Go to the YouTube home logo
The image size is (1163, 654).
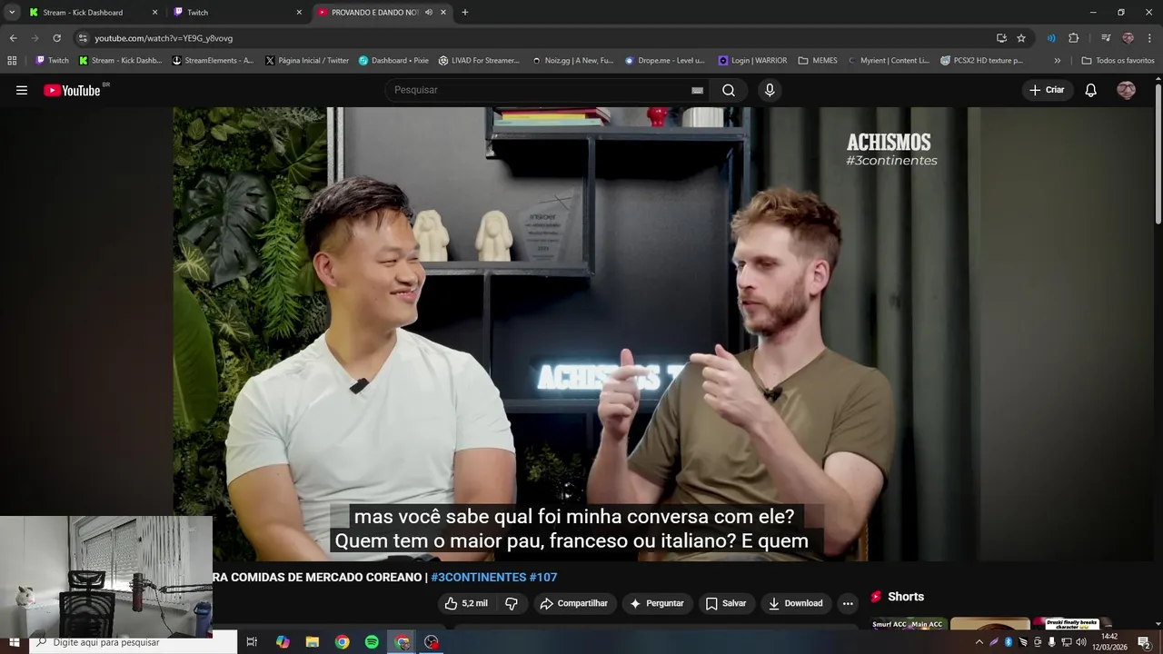tap(73, 90)
